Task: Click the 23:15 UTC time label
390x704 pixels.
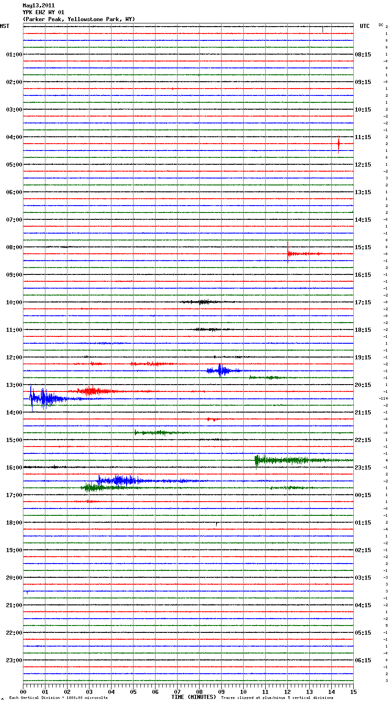Action: tap(363, 468)
